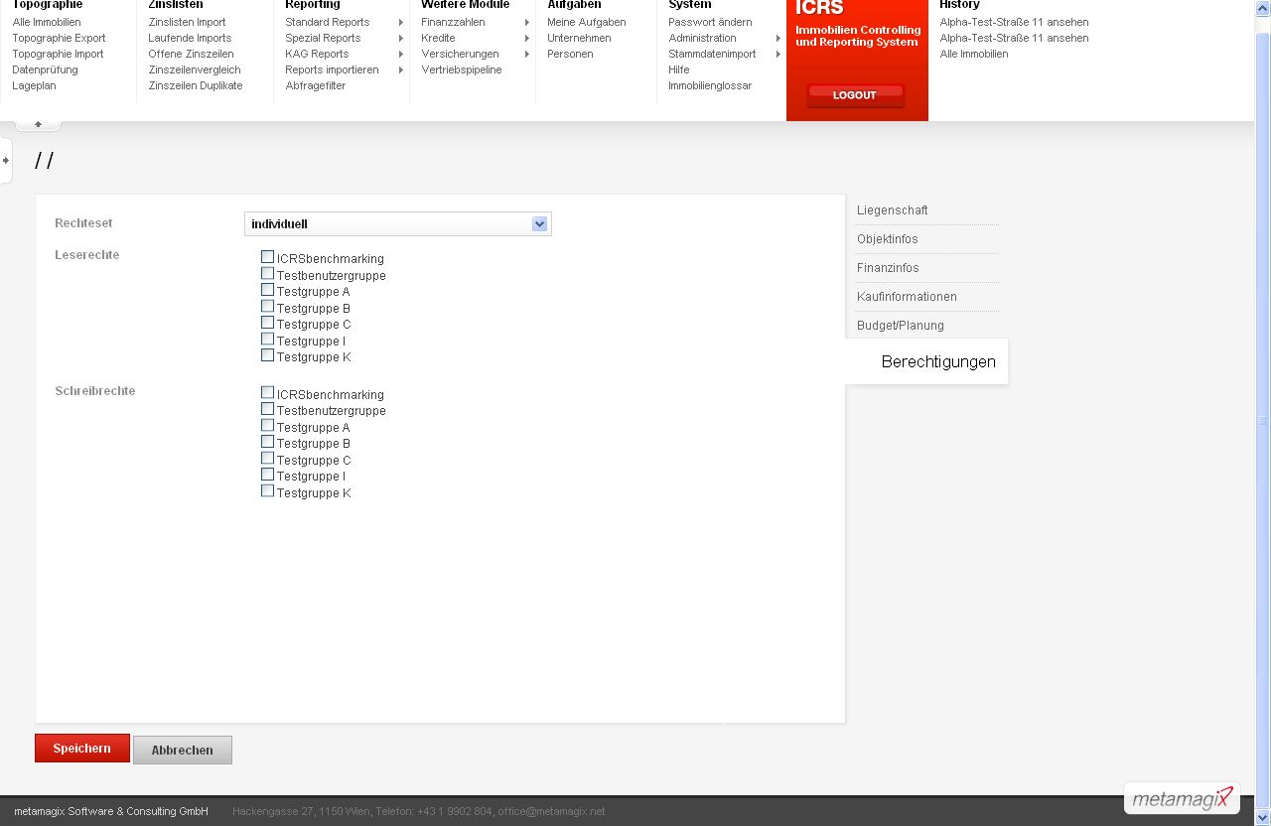1271x826 pixels.
Task: Expand Versicherungen submenu arrow
Action: click(527, 54)
